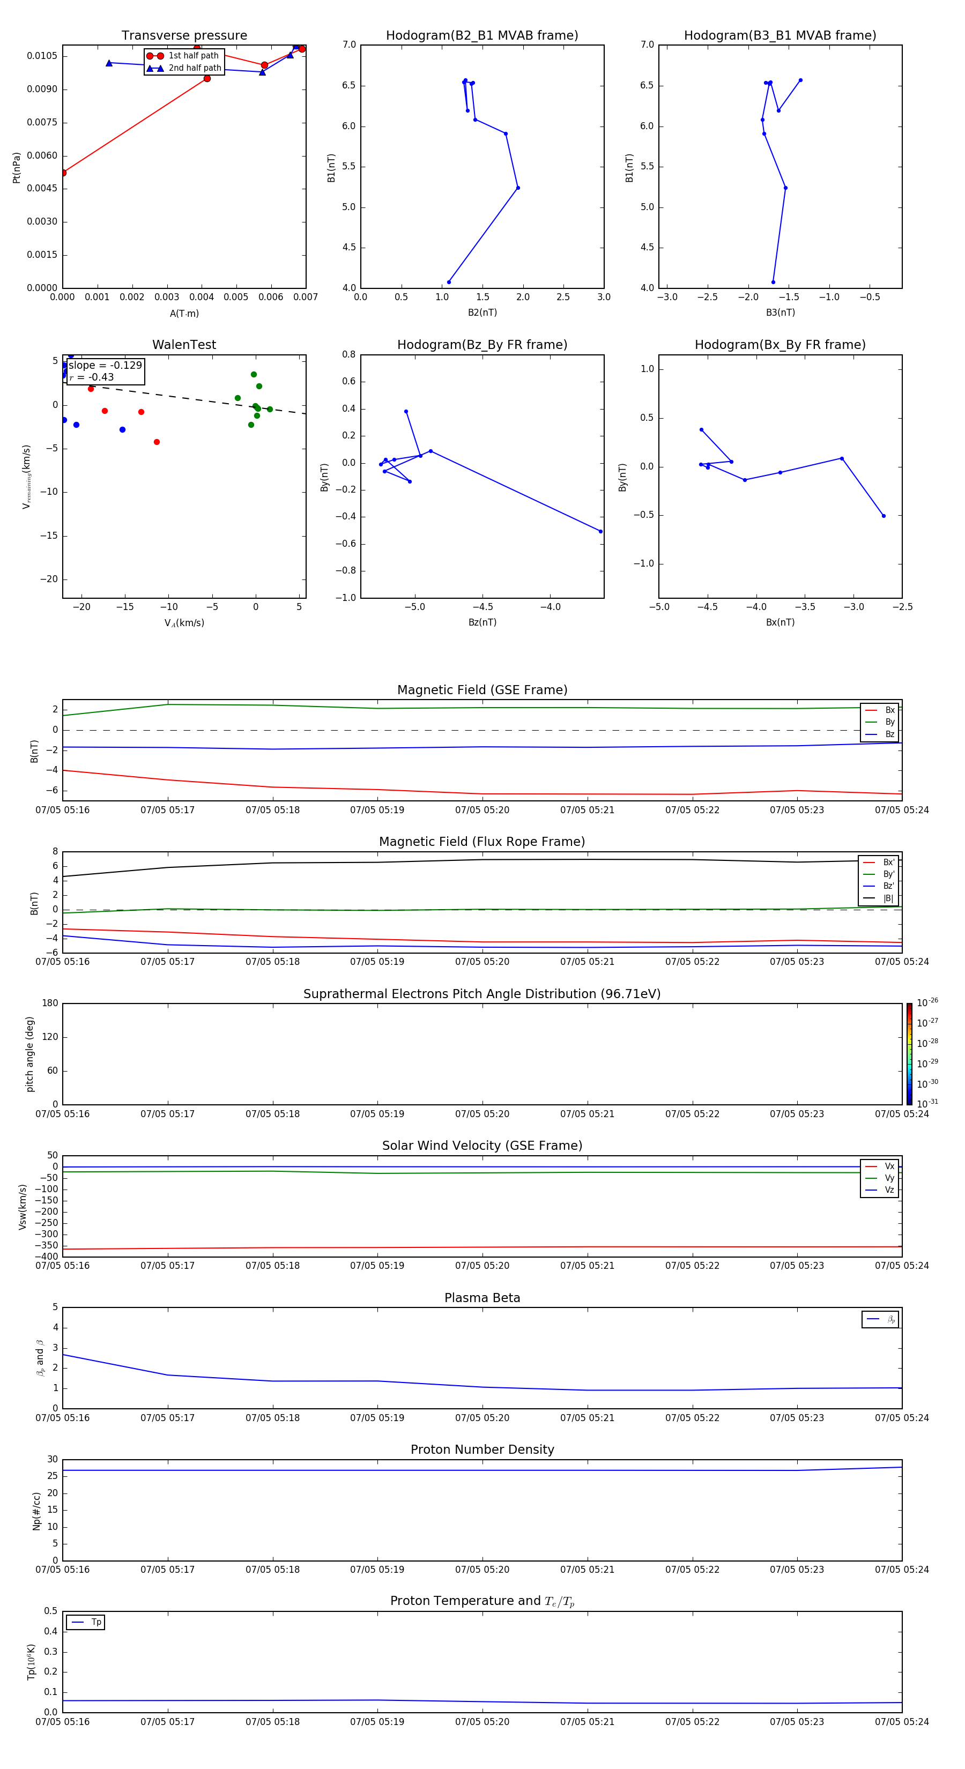Click the "1st half path" legend entry
This screenshot has width=965, height=1769.
pos(183,56)
